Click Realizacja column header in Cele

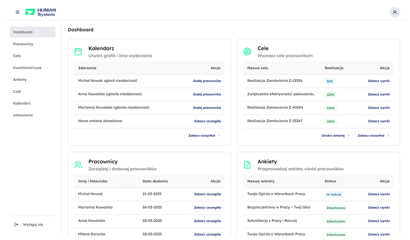coord(334,68)
